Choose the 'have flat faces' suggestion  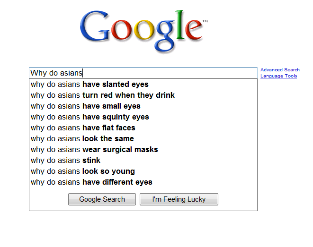coord(143,128)
